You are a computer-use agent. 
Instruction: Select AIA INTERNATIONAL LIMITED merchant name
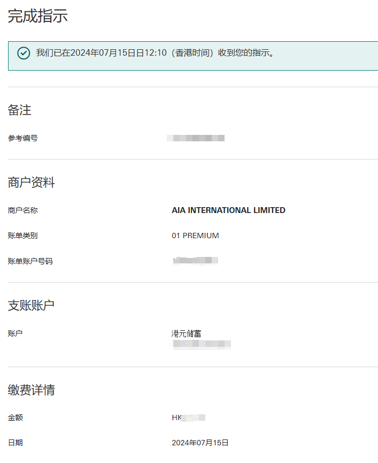[x=228, y=210]
